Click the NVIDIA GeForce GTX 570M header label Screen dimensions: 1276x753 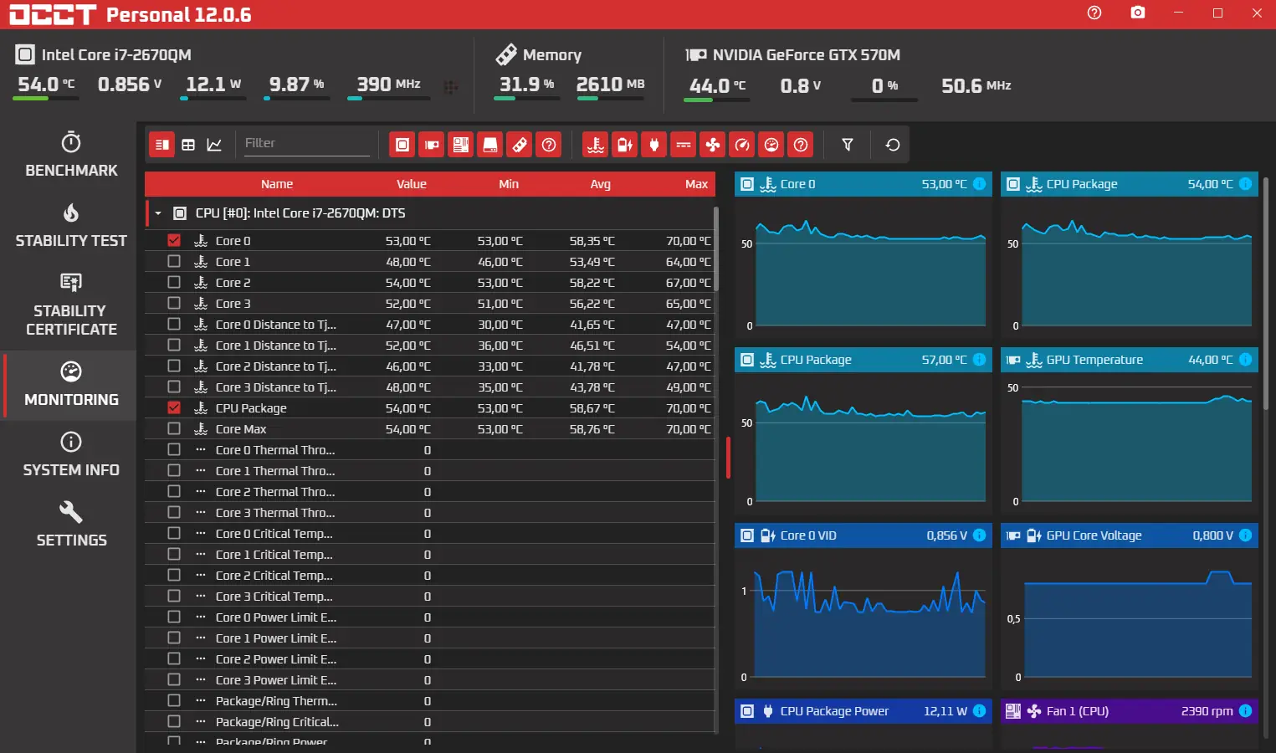[x=807, y=54]
